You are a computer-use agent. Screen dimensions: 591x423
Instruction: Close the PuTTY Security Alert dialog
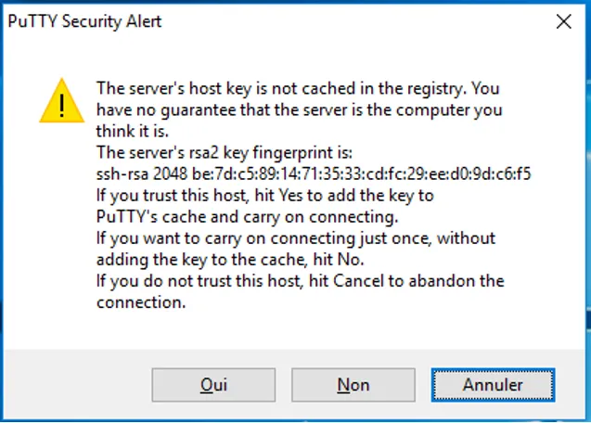click(562, 22)
